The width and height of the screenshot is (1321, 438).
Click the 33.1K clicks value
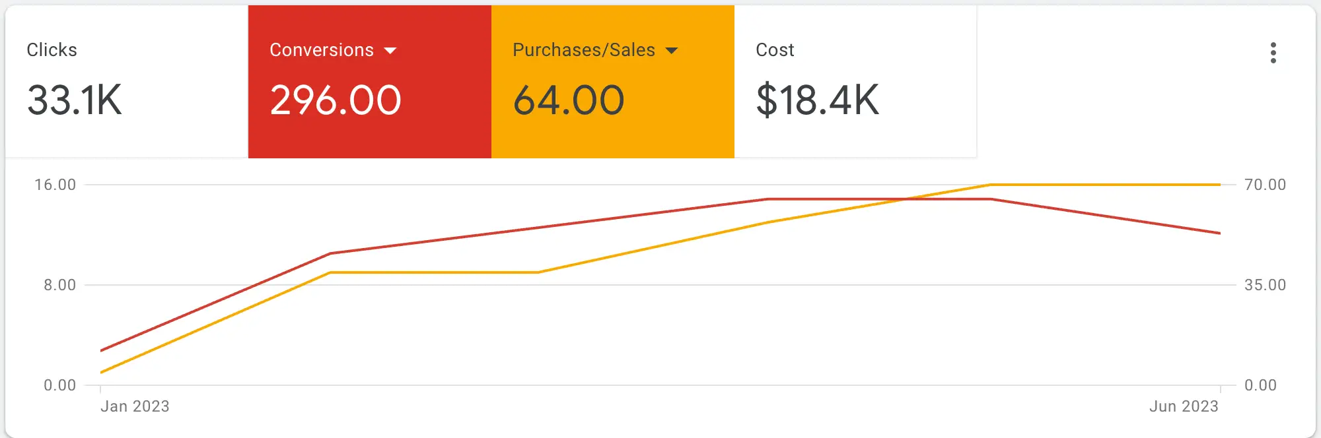click(75, 100)
